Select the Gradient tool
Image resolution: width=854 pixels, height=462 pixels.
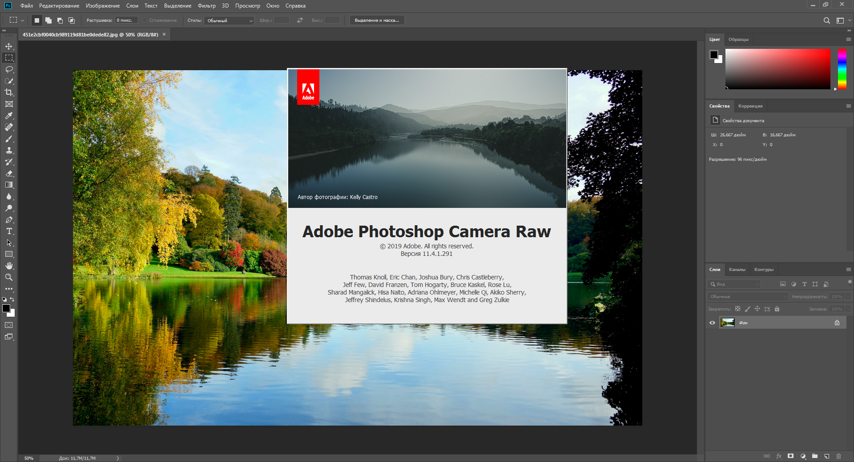pyautogui.click(x=9, y=185)
